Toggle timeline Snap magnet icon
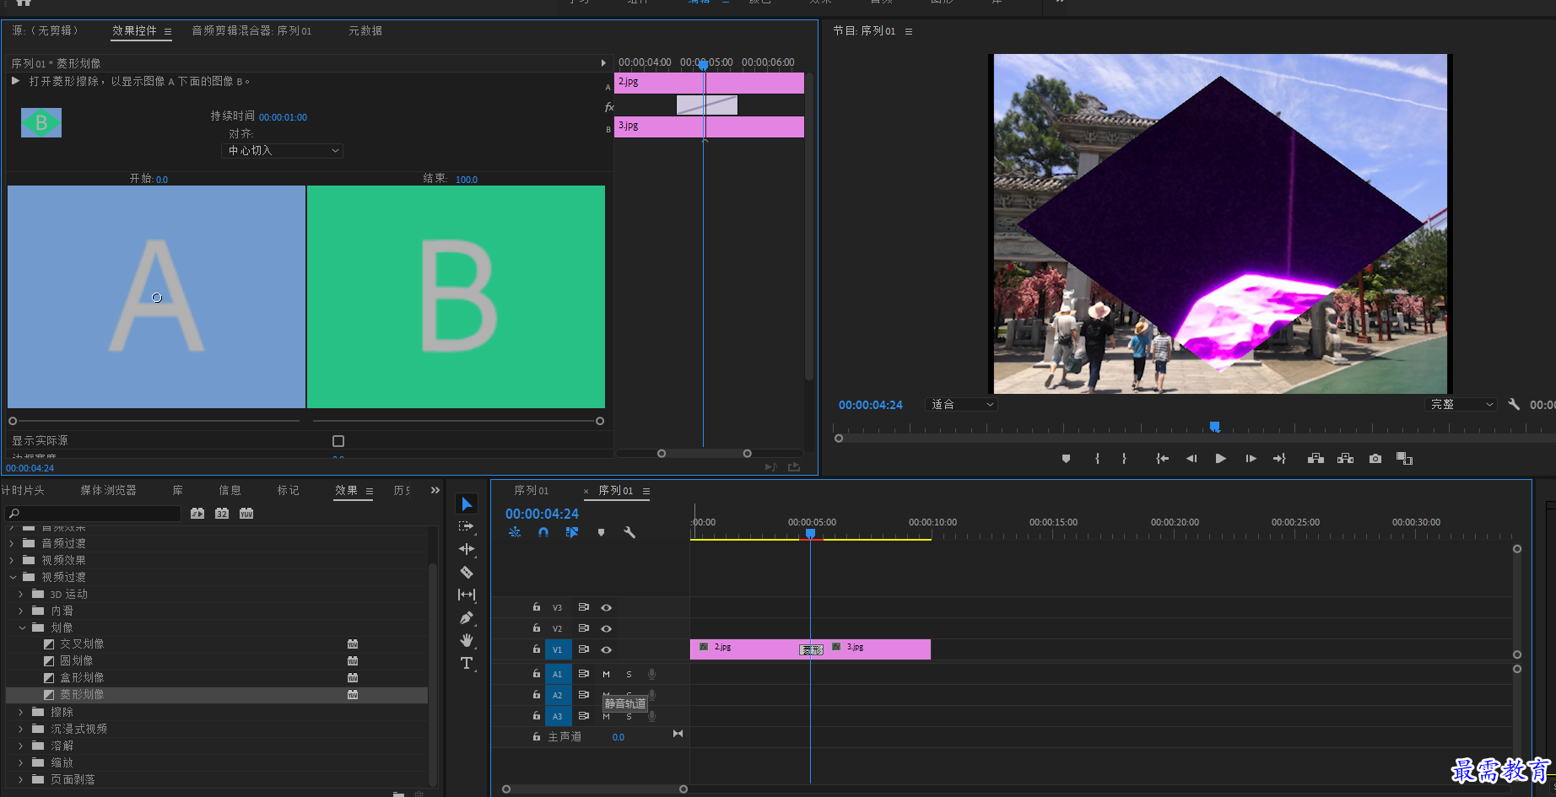Image resolution: width=1556 pixels, height=797 pixels. [x=543, y=532]
